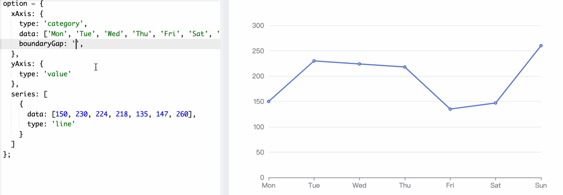The width and height of the screenshot is (563, 195).
Task: Click the 'option' variable on first line
Action: click(x=15, y=4)
